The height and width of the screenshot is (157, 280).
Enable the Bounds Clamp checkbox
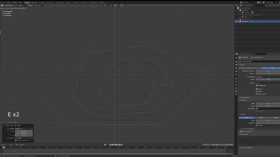pos(257,94)
